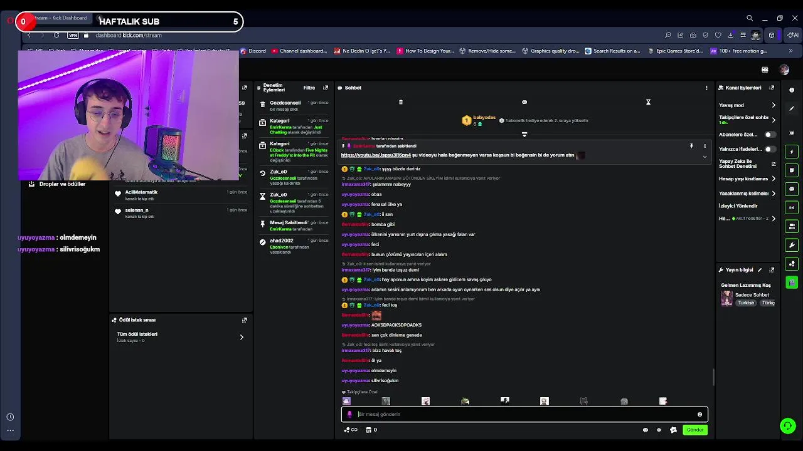The image size is (803, 451).
Task: Click the broadcast signal icon in the right sidebar
Action: point(792,207)
